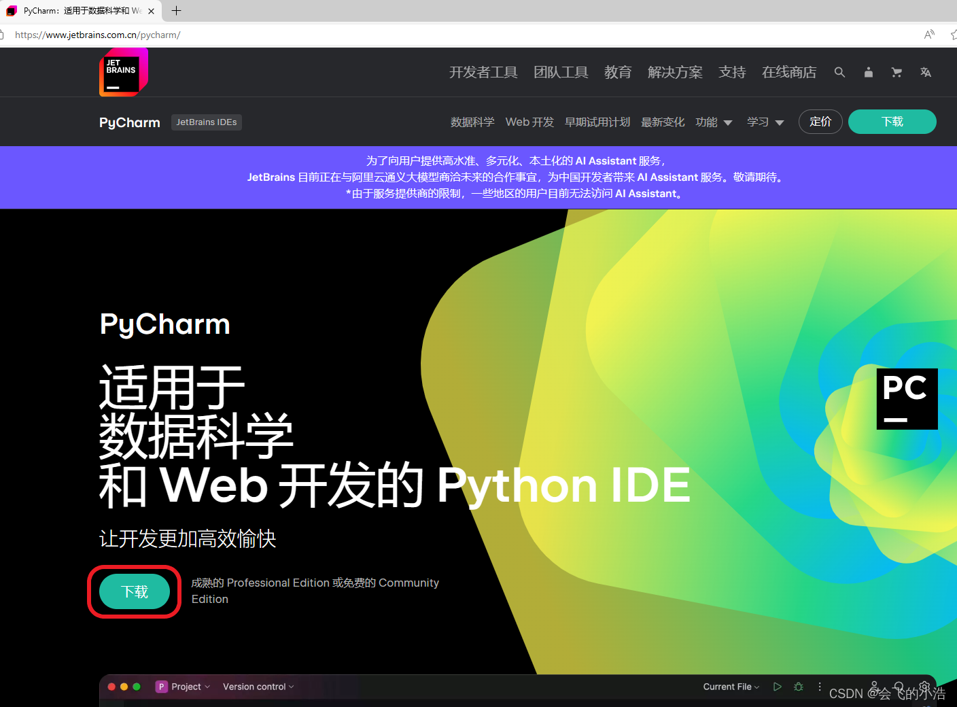
Task: Click the large PyCharm hero heading
Action: (165, 325)
